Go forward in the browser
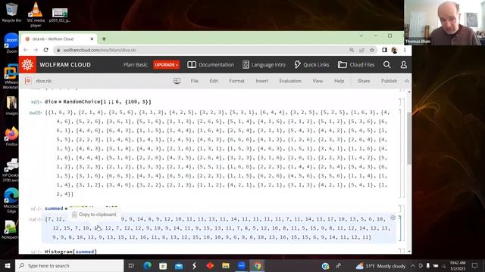Viewport: 485px width, 272px height. 36,50
